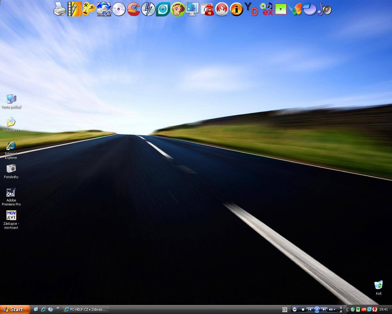Open the monkey face icon in dock
This screenshot has height=314, width=392.
pyautogui.click(x=178, y=9)
